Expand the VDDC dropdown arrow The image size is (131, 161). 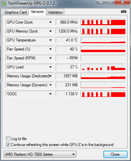[50, 94]
